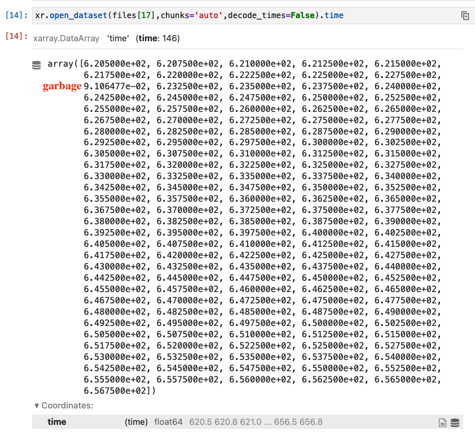
Task: Click the copy cell icon in the code cell
Action: tap(465, 15)
